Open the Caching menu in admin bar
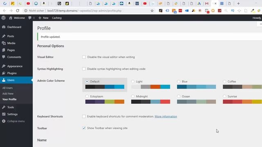 (56, 18)
